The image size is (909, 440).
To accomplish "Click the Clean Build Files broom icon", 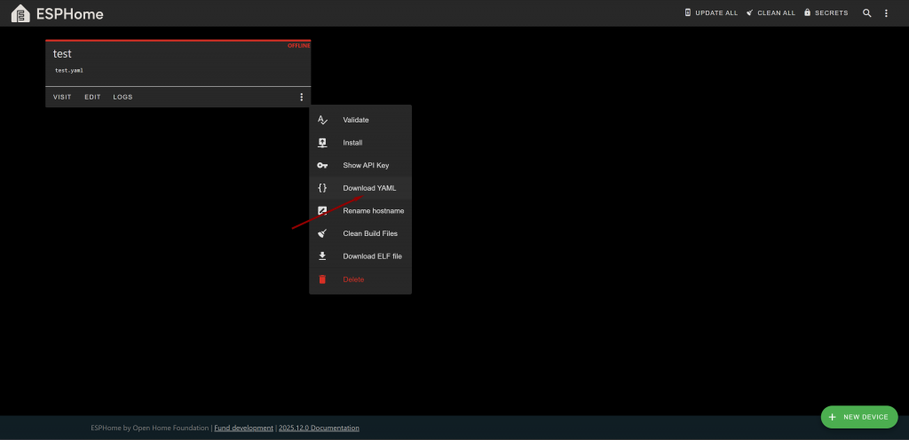I will [322, 233].
